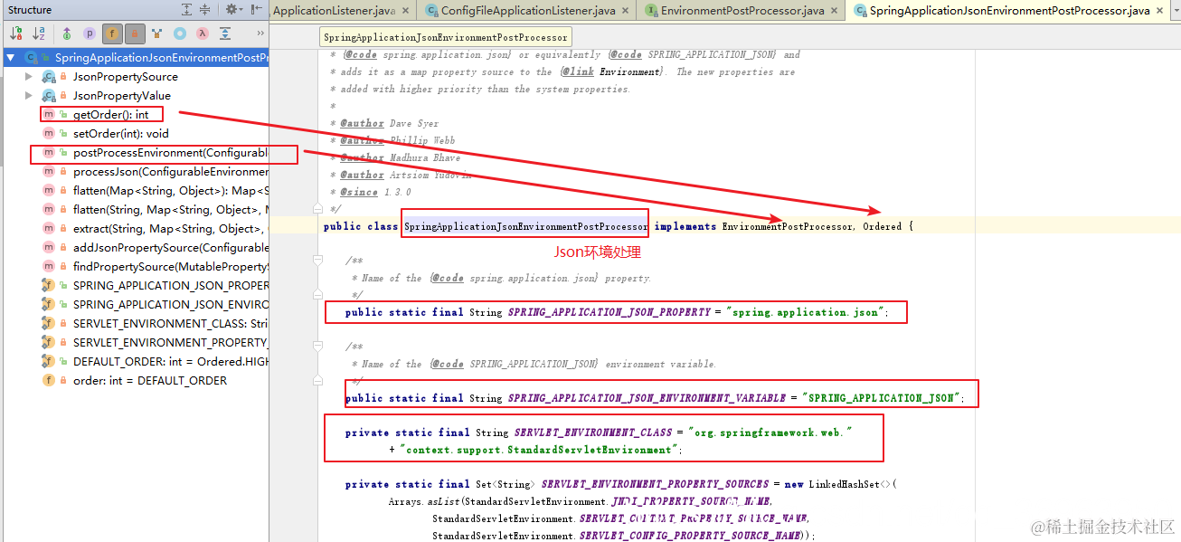Click field icon beside order: int
Image resolution: width=1181 pixels, height=542 pixels.
(x=49, y=381)
